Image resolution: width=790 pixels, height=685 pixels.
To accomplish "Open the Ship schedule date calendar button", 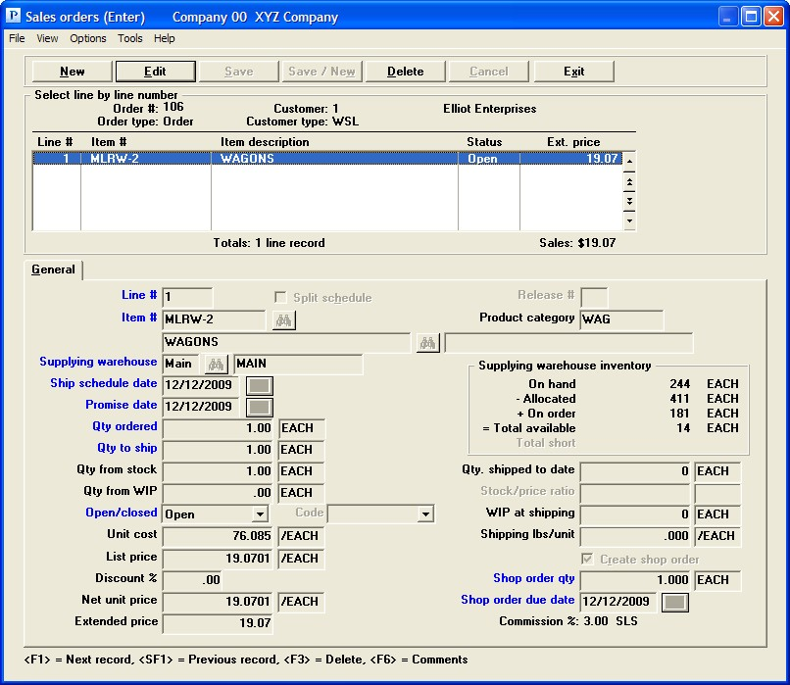I will click(260, 385).
